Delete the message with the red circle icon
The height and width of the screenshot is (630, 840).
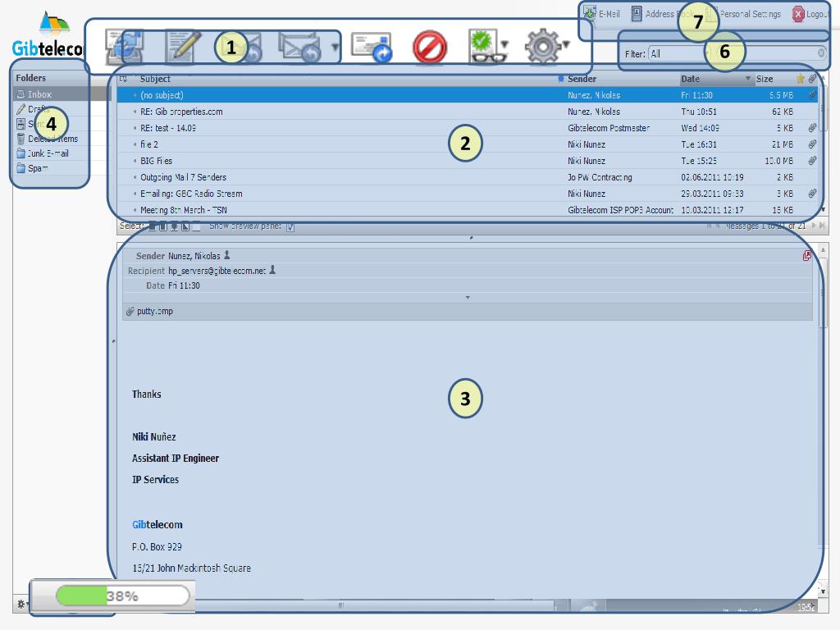429,48
